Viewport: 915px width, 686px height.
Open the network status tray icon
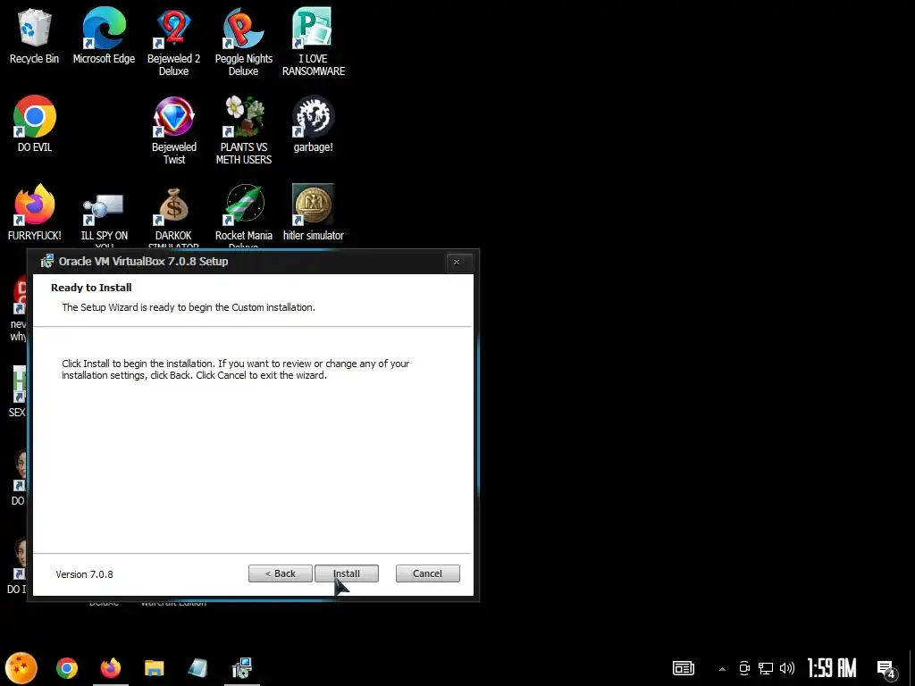766,668
